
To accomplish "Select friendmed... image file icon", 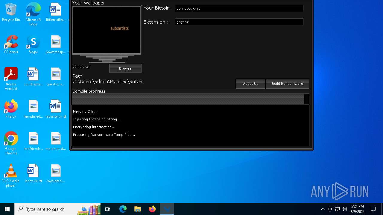I will 33,109.
